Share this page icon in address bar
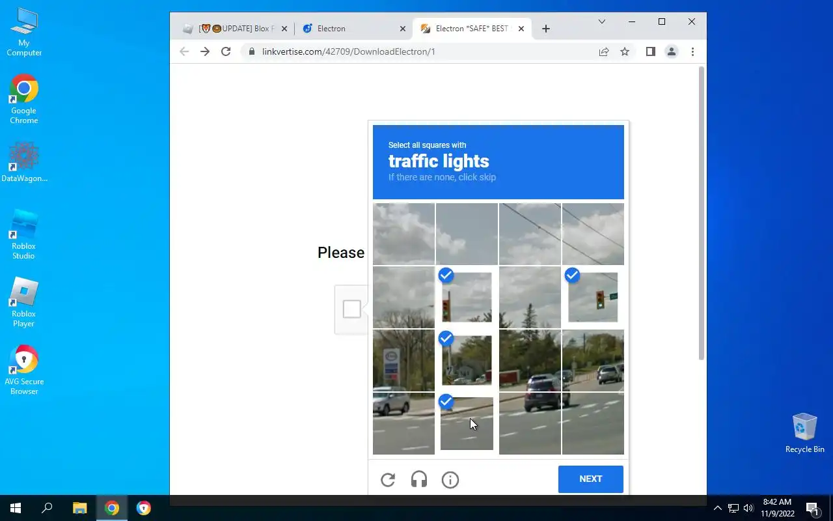Screen dimensions: 833x521 tap(604, 51)
